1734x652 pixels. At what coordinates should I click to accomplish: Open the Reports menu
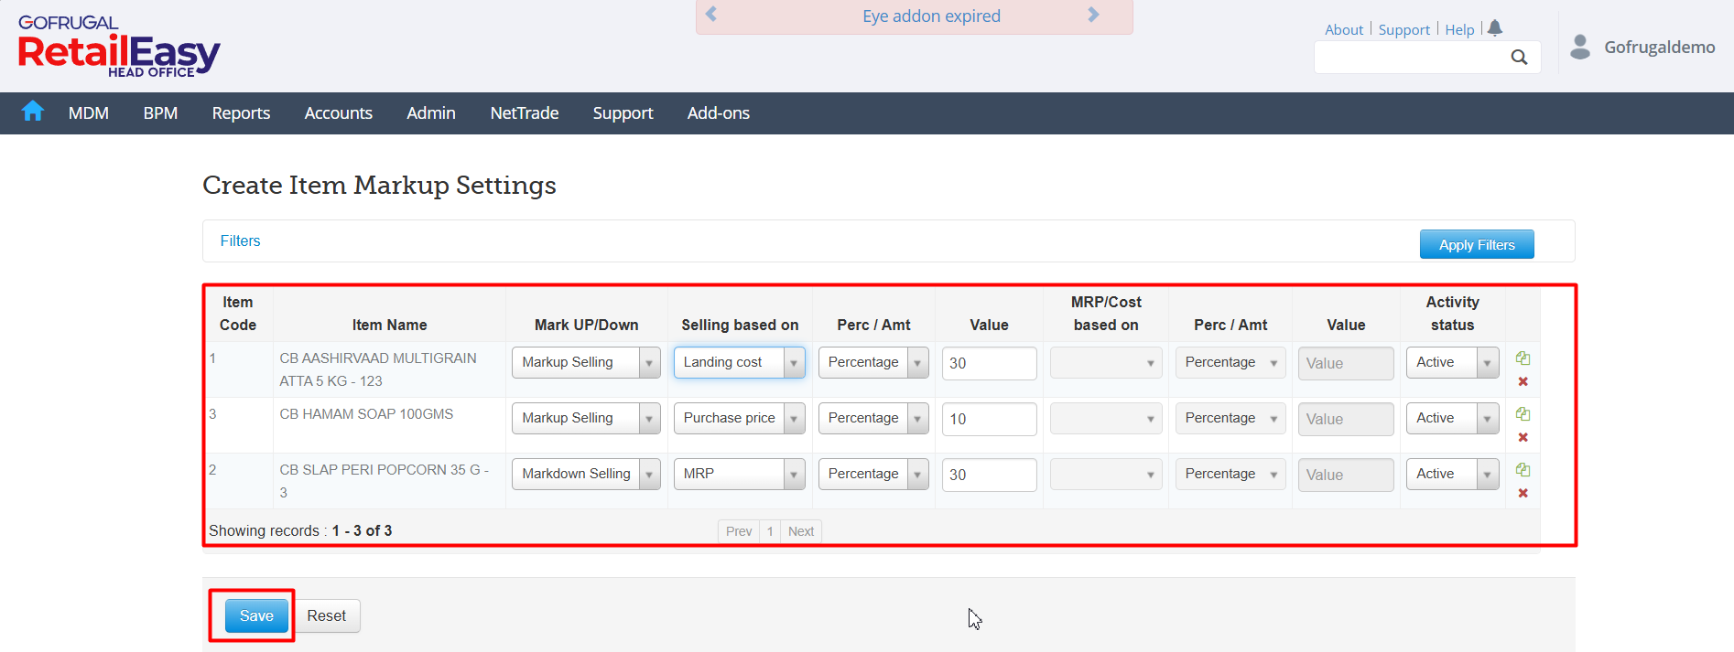241,113
